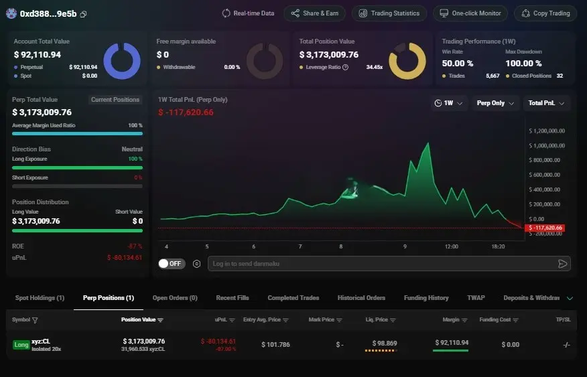Open danmaku settings hexagon icon
The width and height of the screenshot is (587, 377).
pos(196,264)
